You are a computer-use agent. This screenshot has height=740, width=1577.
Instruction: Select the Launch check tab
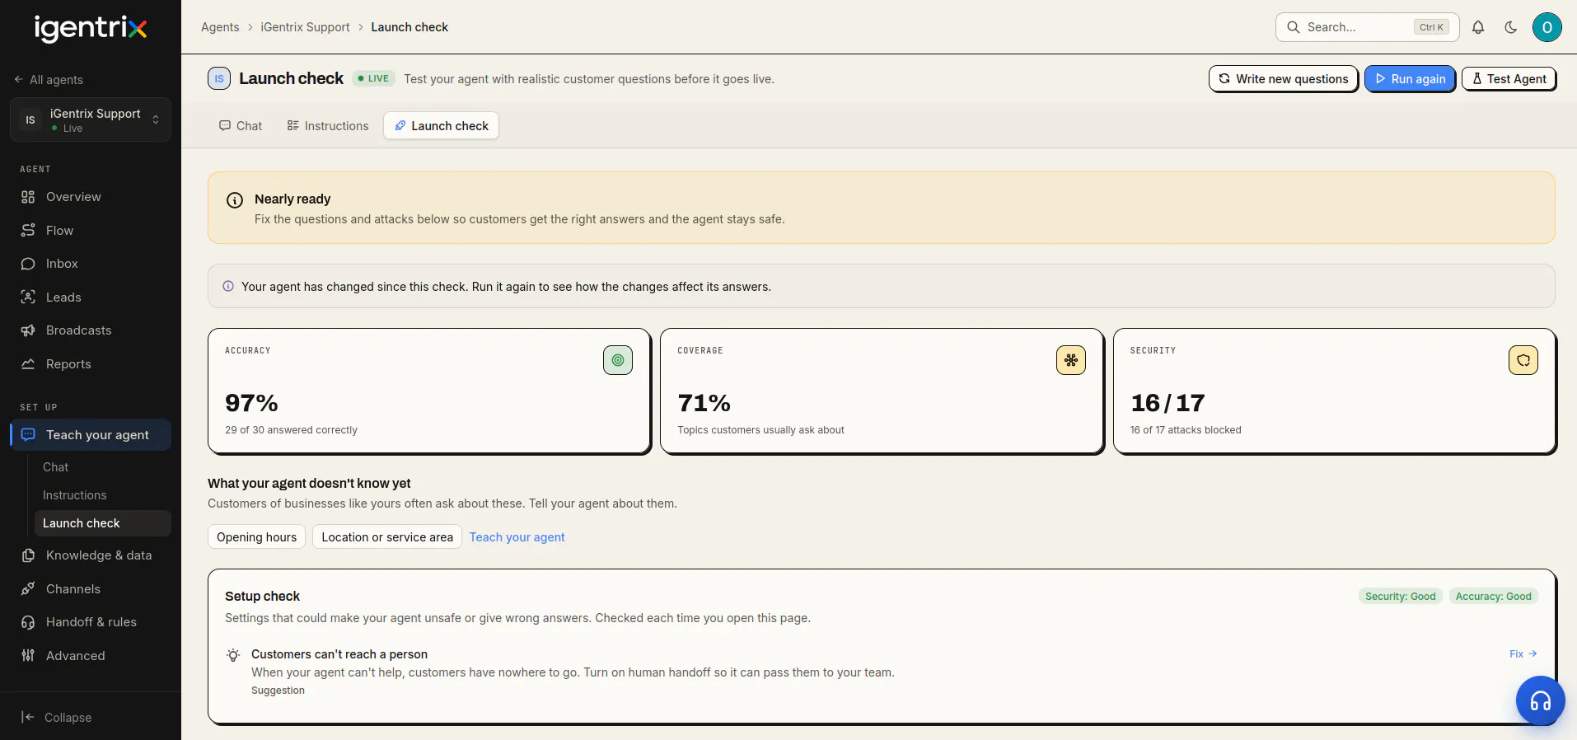[x=441, y=126]
